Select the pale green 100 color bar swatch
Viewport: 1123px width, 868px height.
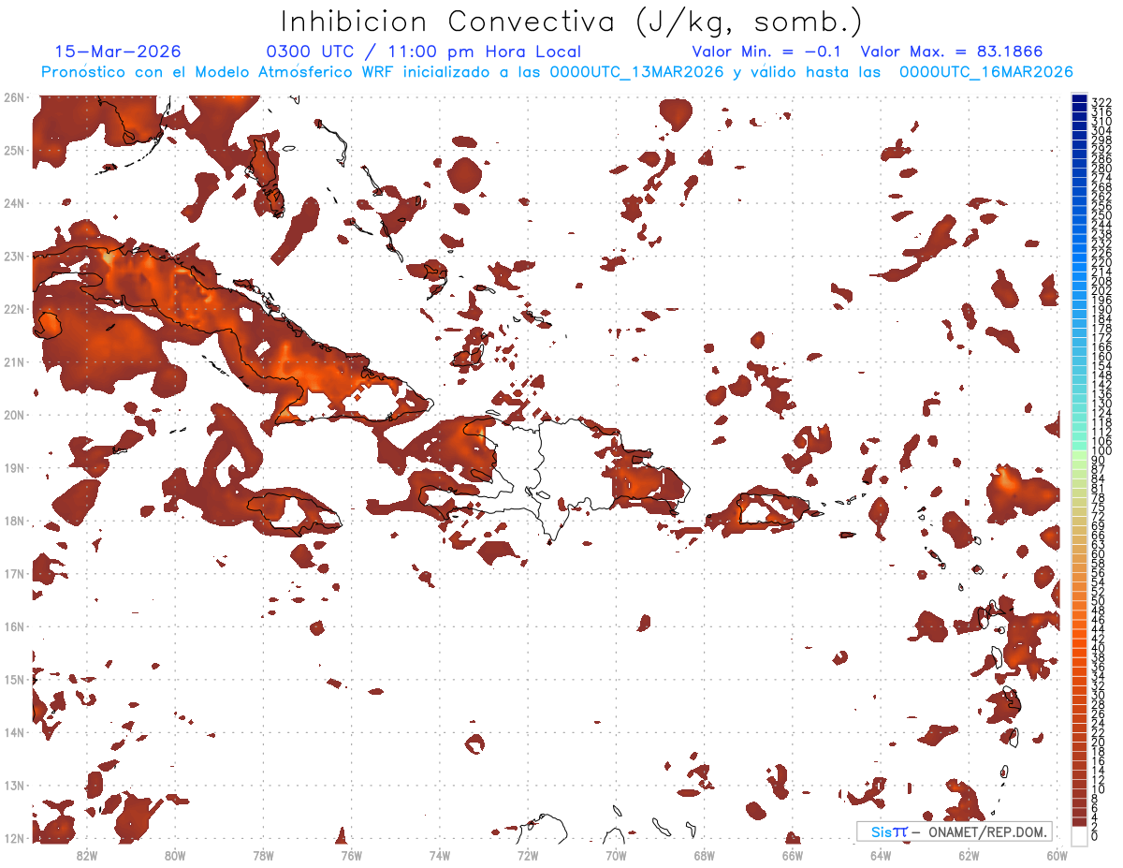coord(1079,453)
